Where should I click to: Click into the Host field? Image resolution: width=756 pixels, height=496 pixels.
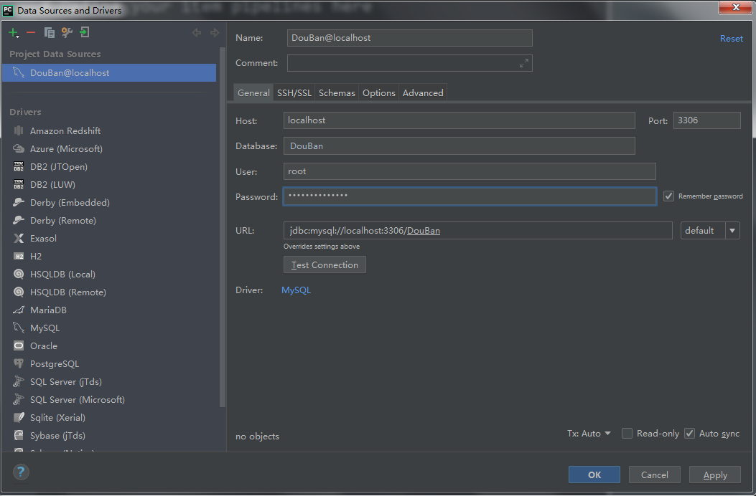459,120
